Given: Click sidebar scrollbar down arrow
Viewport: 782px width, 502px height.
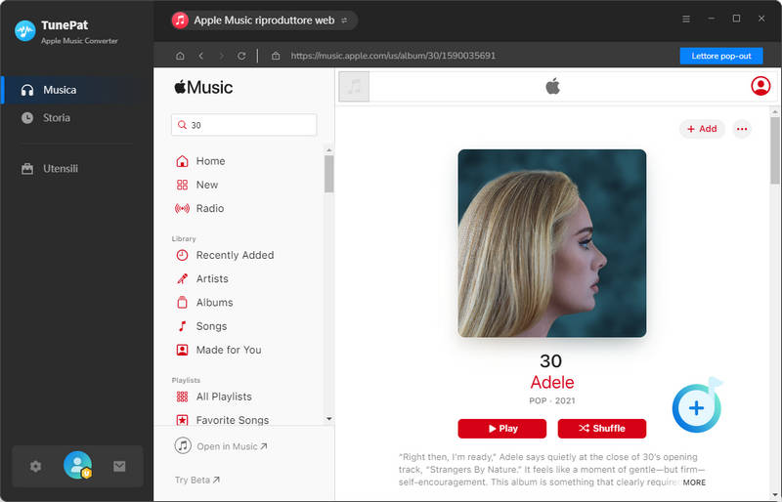Looking at the screenshot, I should tap(328, 419).
